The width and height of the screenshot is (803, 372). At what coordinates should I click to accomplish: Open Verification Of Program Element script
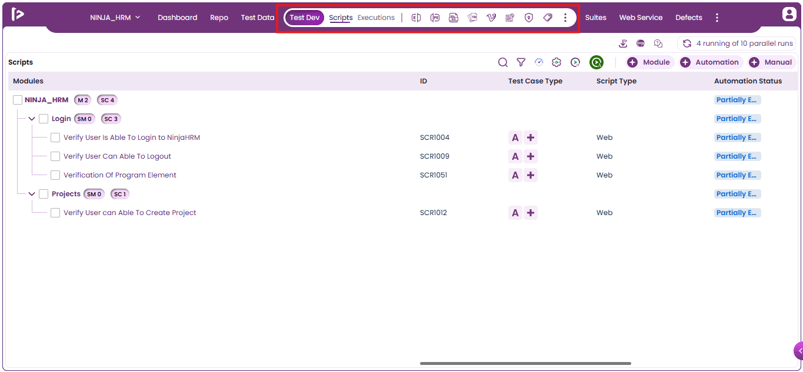point(120,175)
